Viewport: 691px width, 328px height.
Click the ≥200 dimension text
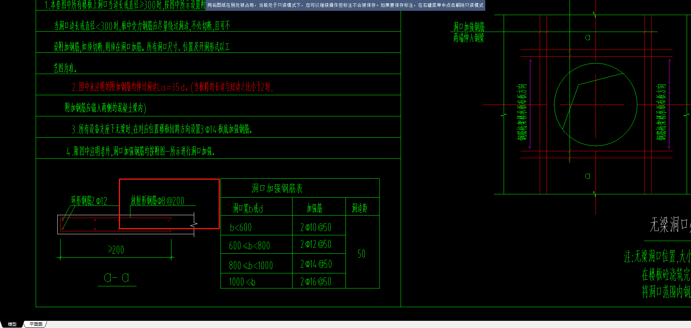tap(116, 250)
